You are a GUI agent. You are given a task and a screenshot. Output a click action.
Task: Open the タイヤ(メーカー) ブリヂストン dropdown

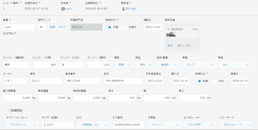[x=22, y=124]
